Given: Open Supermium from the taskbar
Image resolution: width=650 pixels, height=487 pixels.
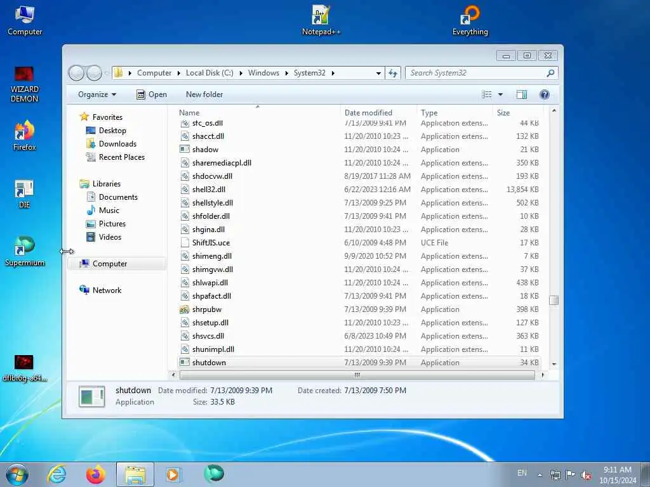Looking at the screenshot, I should pyautogui.click(x=214, y=474).
